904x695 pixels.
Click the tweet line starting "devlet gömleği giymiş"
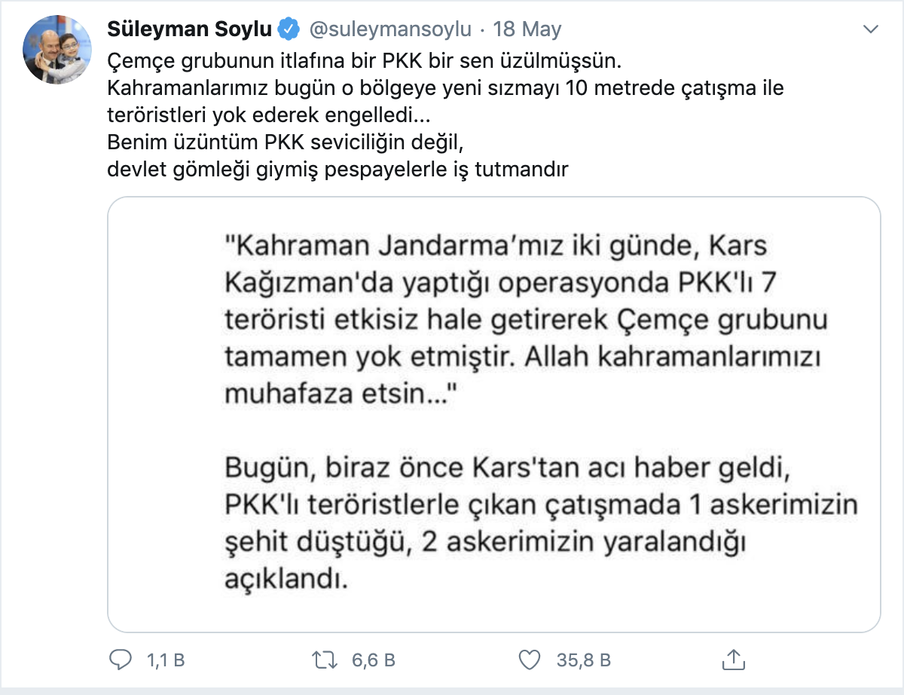(x=337, y=170)
